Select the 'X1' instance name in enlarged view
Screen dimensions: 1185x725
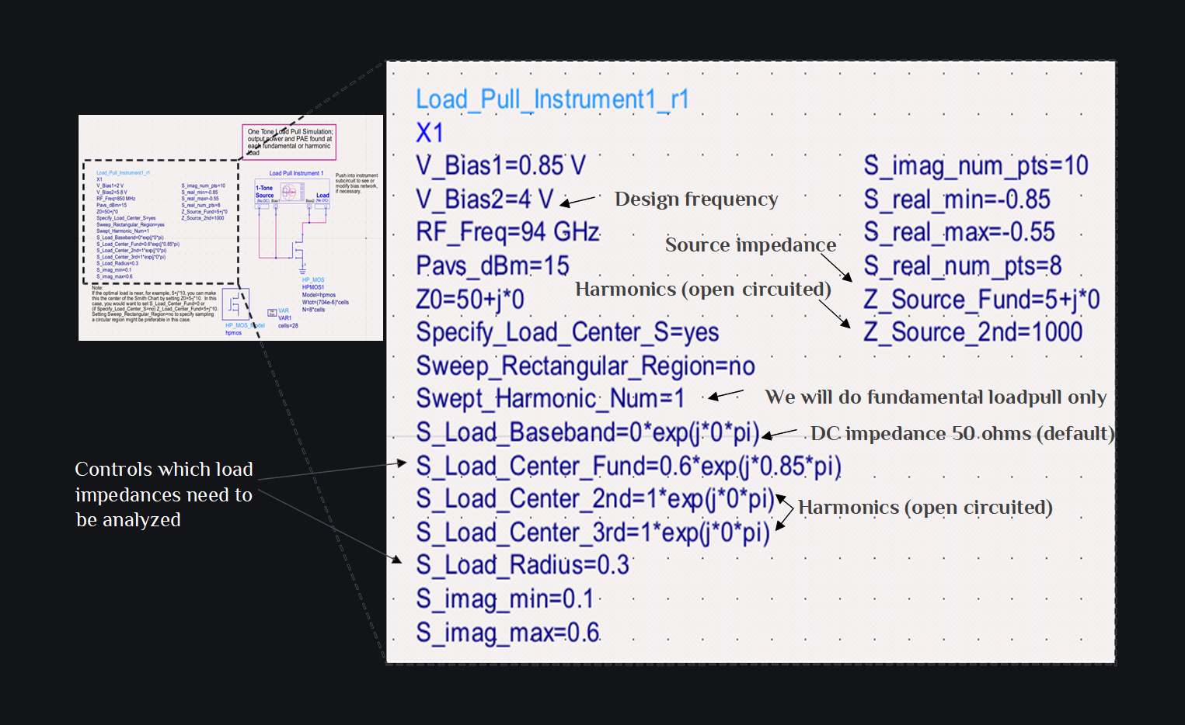430,133
